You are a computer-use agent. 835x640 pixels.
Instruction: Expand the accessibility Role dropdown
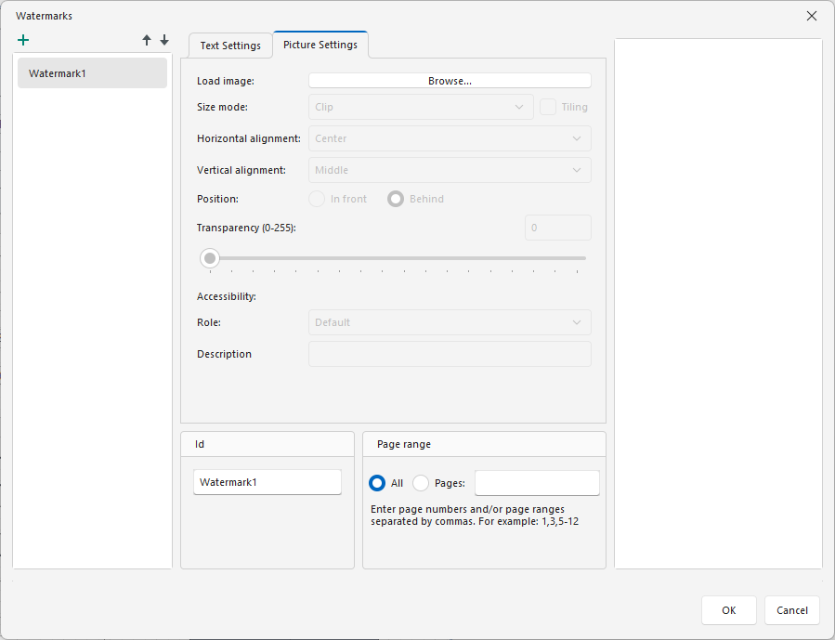click(450, 322)
